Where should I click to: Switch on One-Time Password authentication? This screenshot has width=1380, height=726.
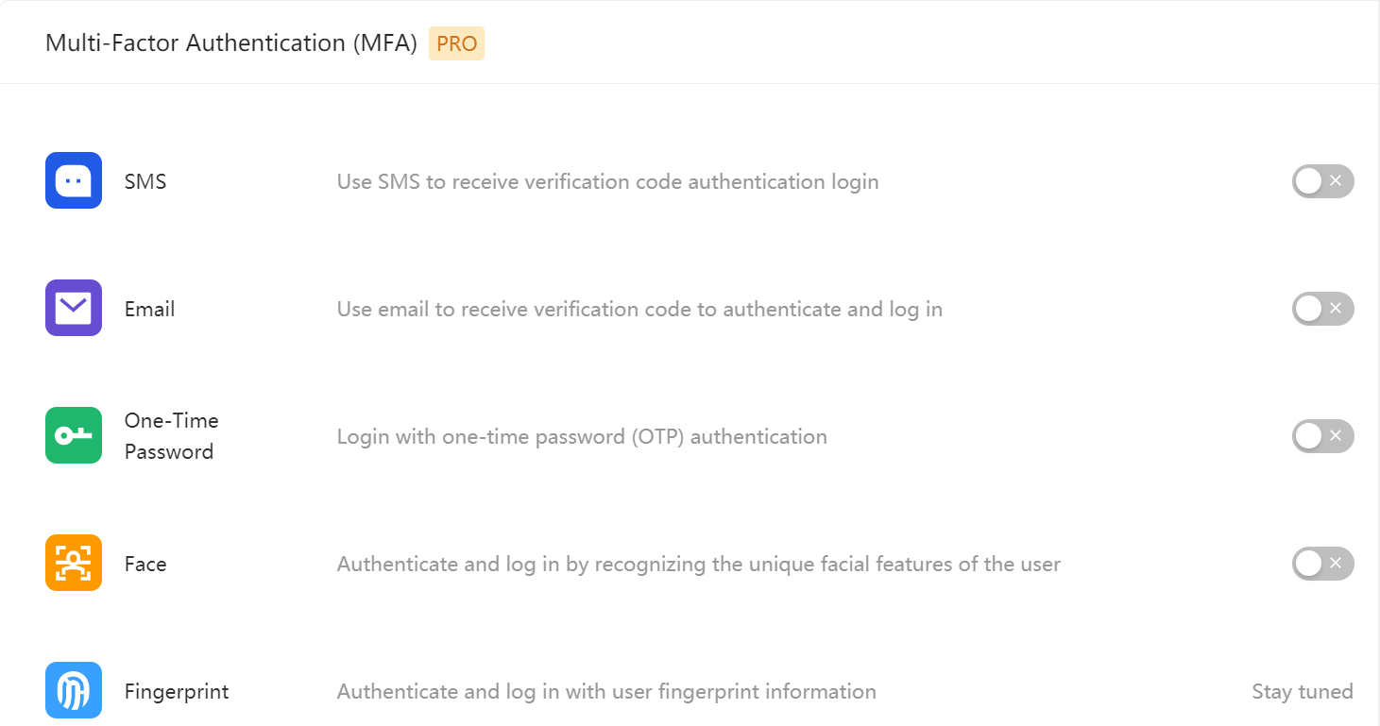[1322, 436]
